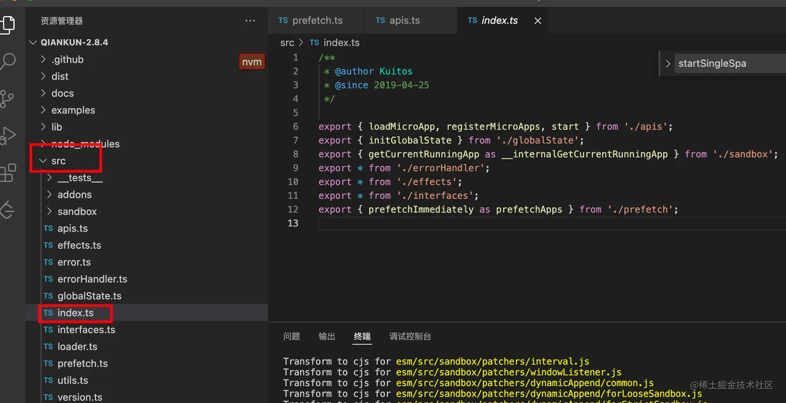Open the Extensions view
The width and height of the screenshot is (786, 403).
pos(7,173)
